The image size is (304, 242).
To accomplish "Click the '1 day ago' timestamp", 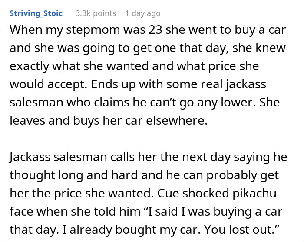I will coord(142,13).
